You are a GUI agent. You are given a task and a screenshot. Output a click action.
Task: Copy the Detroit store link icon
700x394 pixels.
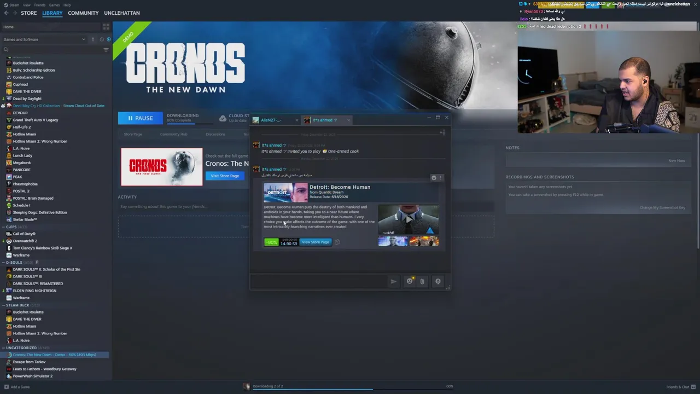pyautogui.click(x=337, y=242)
